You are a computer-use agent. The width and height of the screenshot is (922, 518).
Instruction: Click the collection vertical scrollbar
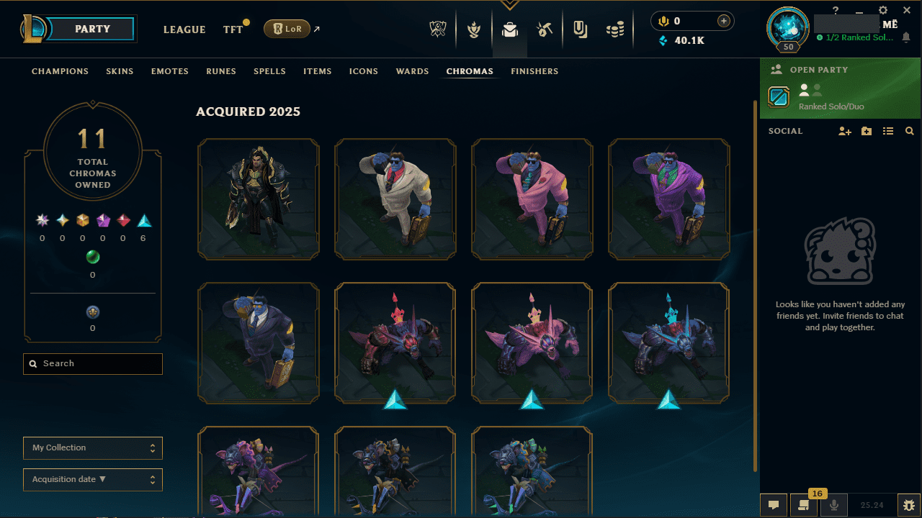[754, 286]
